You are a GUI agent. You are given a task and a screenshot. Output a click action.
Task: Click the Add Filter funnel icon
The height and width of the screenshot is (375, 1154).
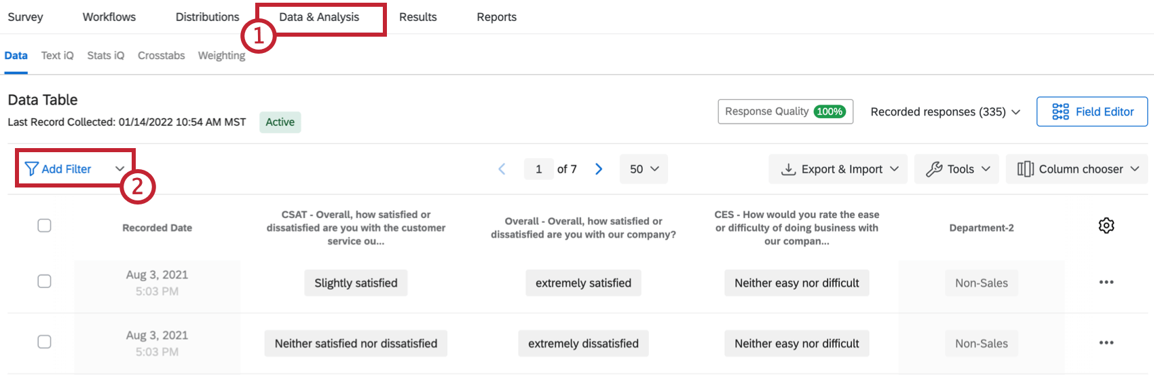[31, 169]
